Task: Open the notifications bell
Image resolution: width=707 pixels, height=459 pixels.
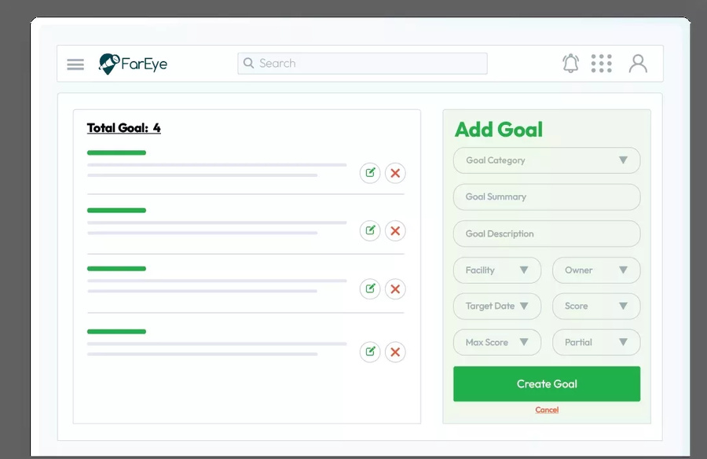Action: click(571, 64)
